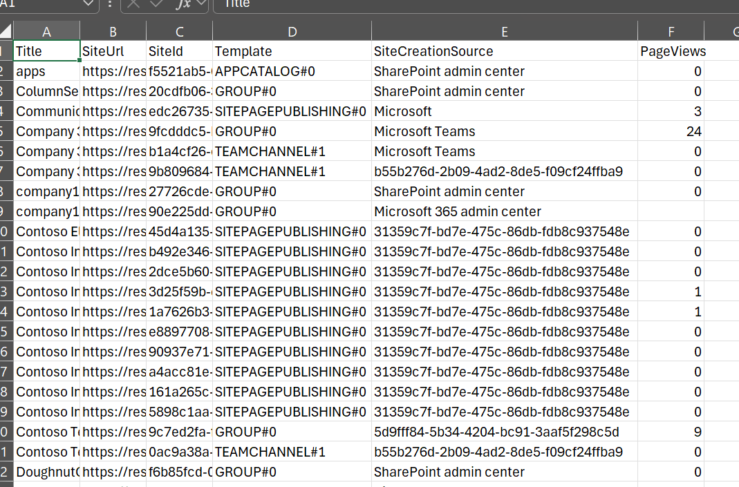Click SiteId cell starting a4acc81e
This screenshot has width=739, height=487.
point(180,372)
